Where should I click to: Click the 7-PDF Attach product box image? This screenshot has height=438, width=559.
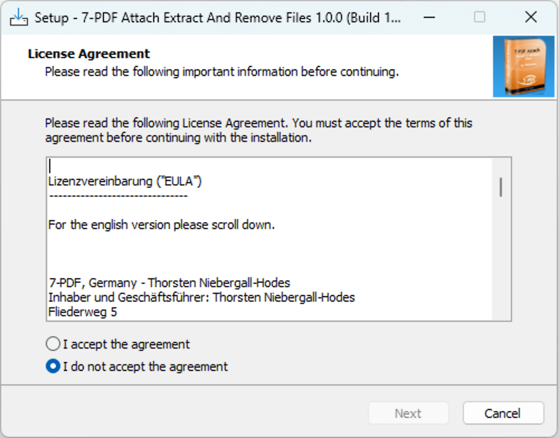[x=523, y=66]
